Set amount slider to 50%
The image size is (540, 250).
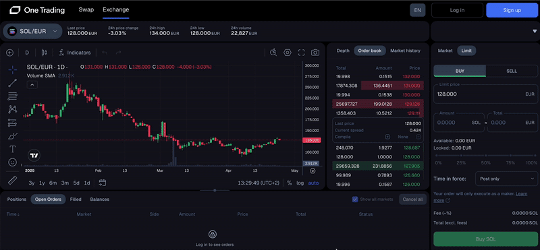coord(485,156)
